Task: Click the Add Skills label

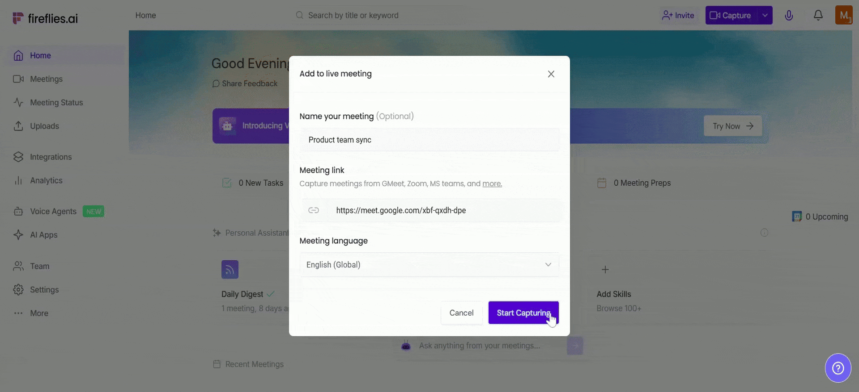Action: point(614,294)
